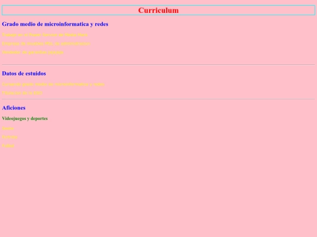Click the 'Smite' hobby entry
Viewport: 317px width, 237px height.
[x=8, y=128]
